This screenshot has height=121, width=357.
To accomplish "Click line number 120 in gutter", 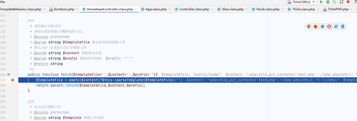I will [3, 42].
